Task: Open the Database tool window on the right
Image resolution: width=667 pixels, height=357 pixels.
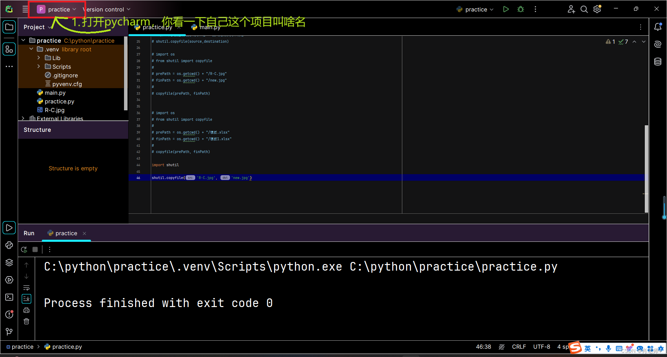Action: coord(658,61)
